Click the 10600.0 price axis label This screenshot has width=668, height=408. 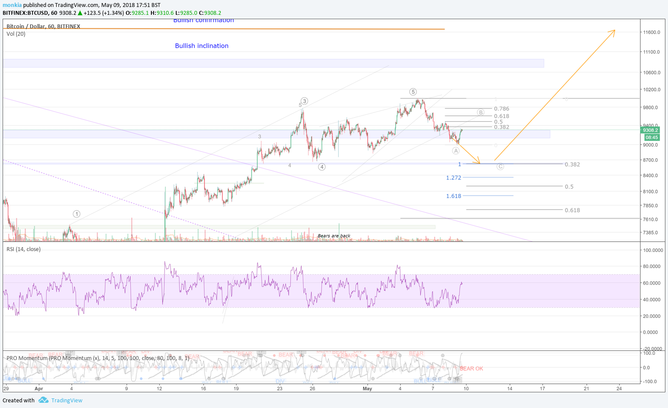(x=651, y=73)
